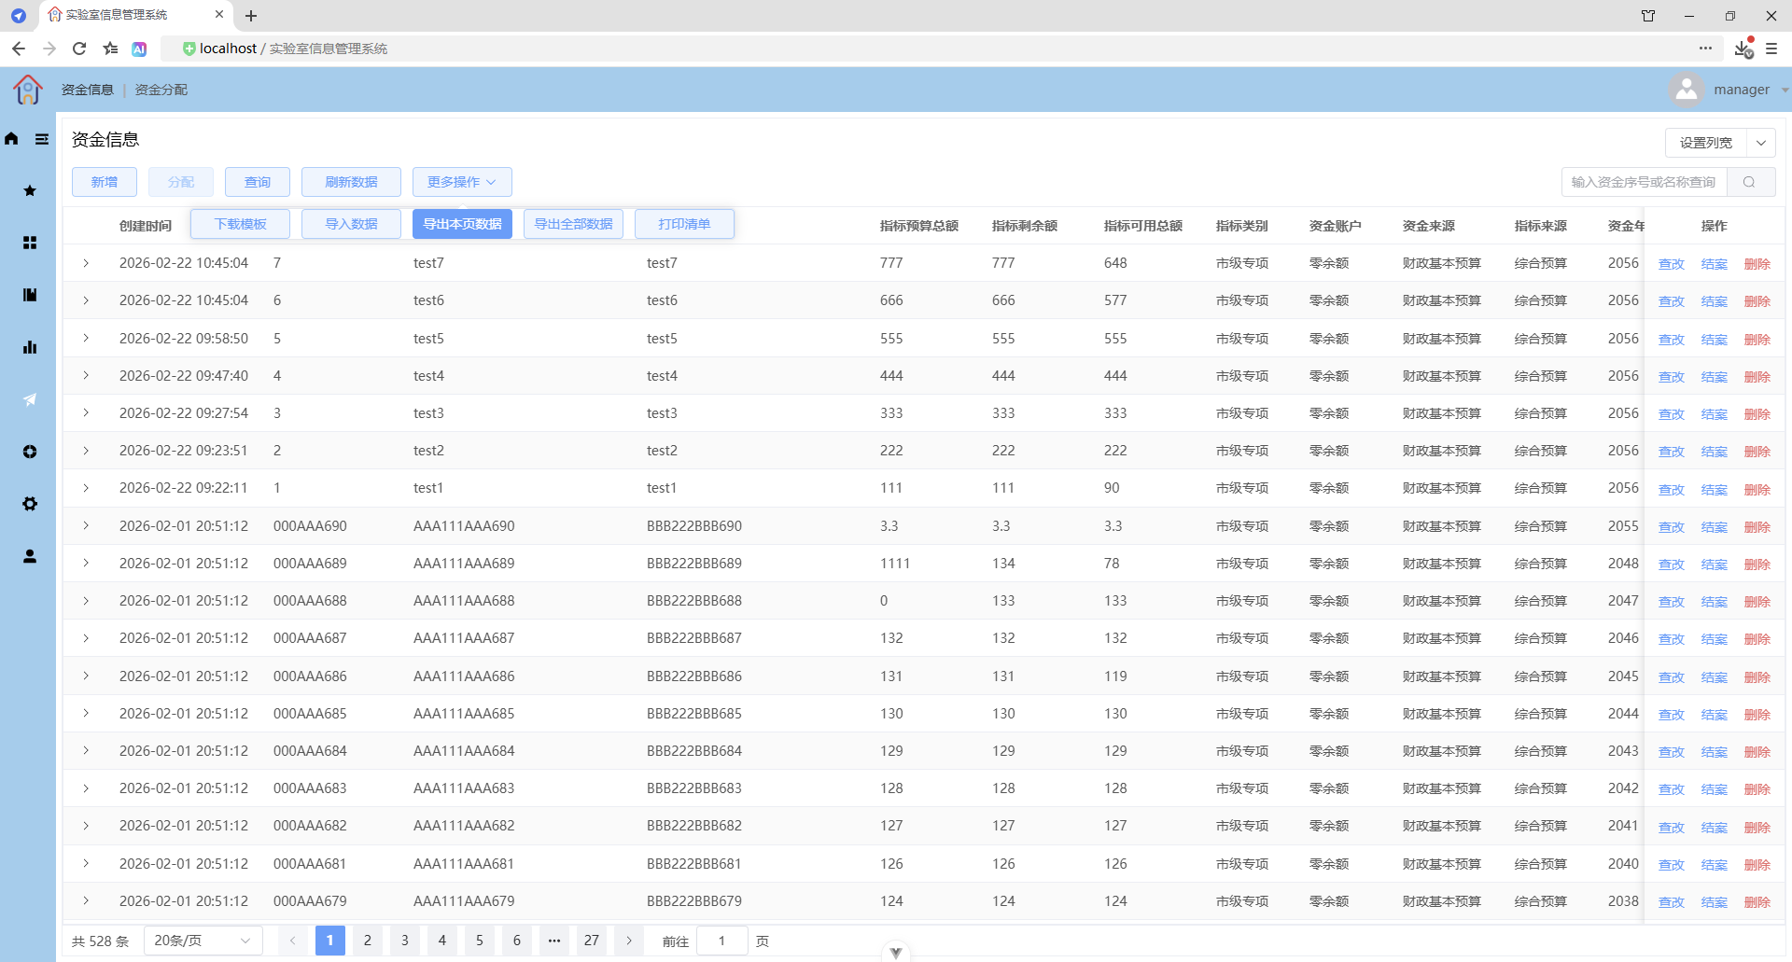Open the home logo icon

[x=27, y=90]
